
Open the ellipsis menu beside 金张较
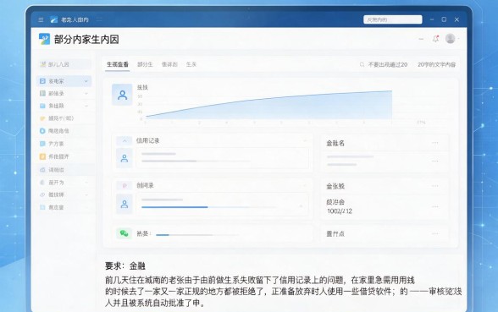[x=435, y=186]
